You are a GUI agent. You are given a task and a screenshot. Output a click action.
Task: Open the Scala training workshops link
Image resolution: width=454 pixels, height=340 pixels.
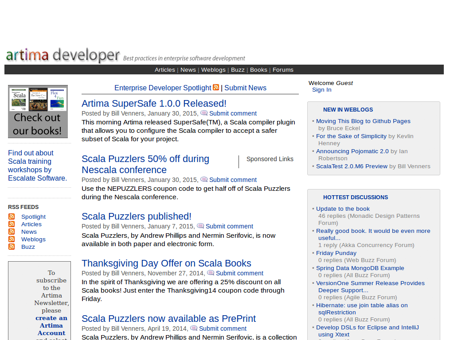click(x=37, y=166)
